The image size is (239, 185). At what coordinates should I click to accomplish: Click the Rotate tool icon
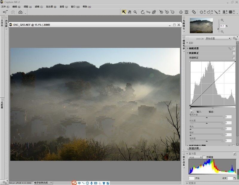(x=143, y=12)
